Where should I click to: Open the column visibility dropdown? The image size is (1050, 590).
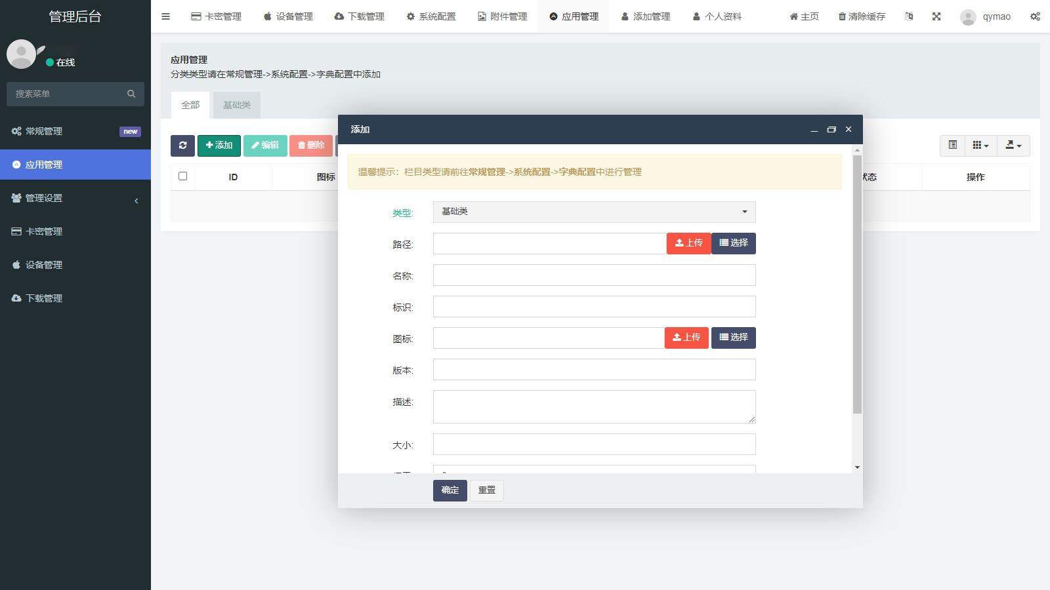tap(980, 146)
